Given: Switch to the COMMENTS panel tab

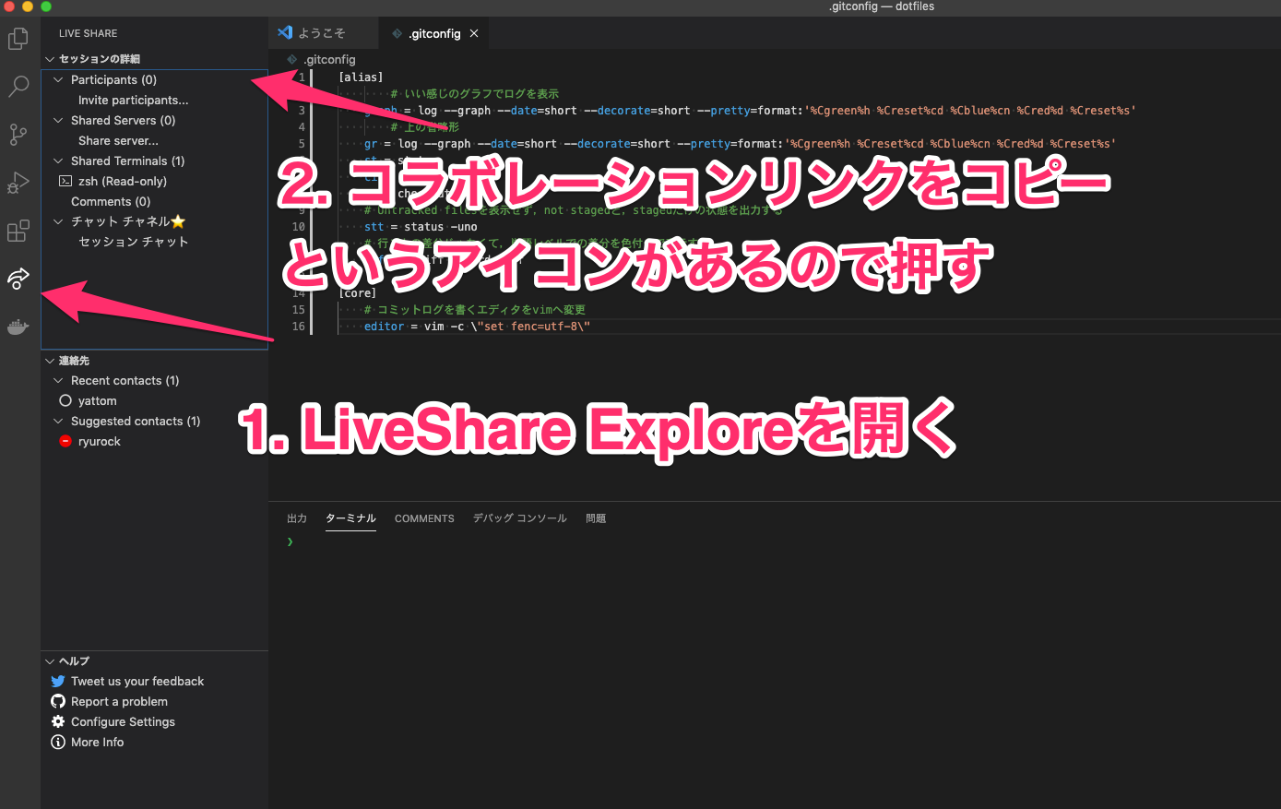Looking at the screenshot, I should [x=424, y=518].
